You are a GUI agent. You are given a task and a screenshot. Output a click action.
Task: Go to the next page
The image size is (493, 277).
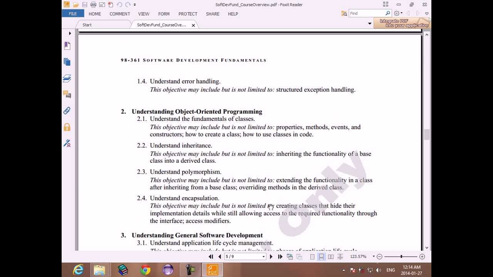pos(271,257)
